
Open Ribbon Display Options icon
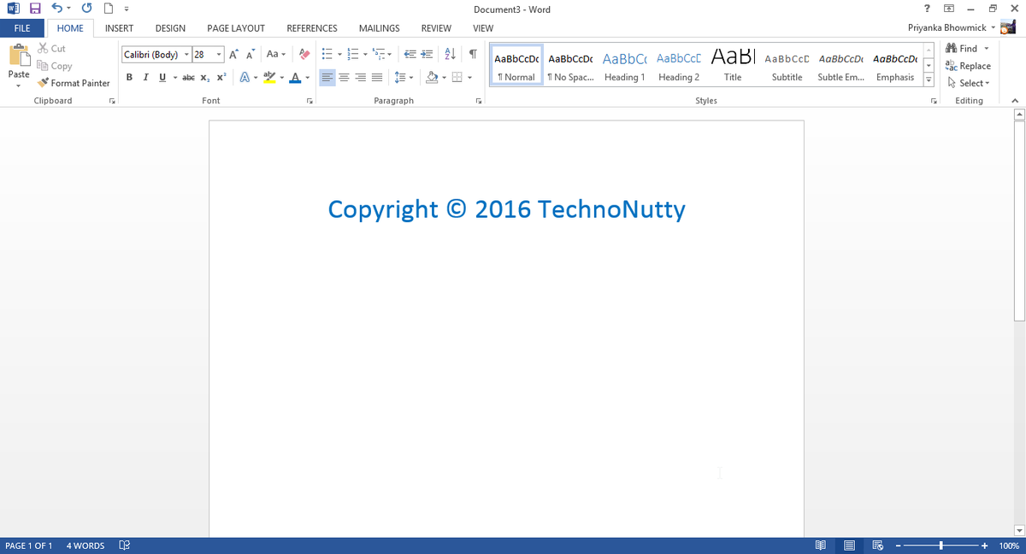[x=949, y=9]
